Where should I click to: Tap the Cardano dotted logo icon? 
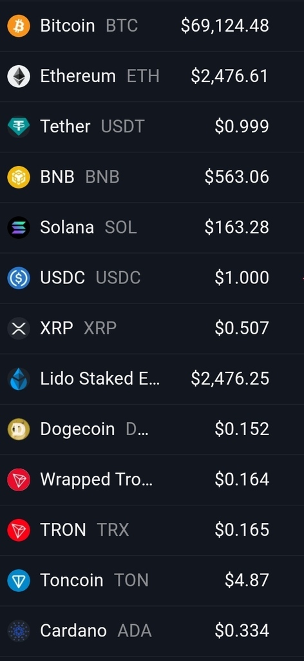click(x=19, y=631)
